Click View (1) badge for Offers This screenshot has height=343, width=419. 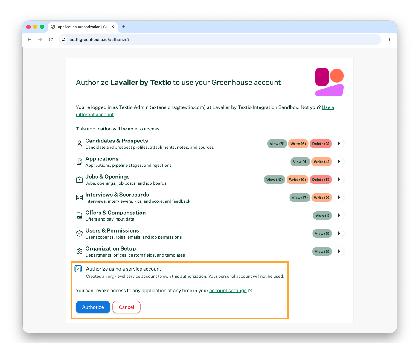tap(322, 215)
